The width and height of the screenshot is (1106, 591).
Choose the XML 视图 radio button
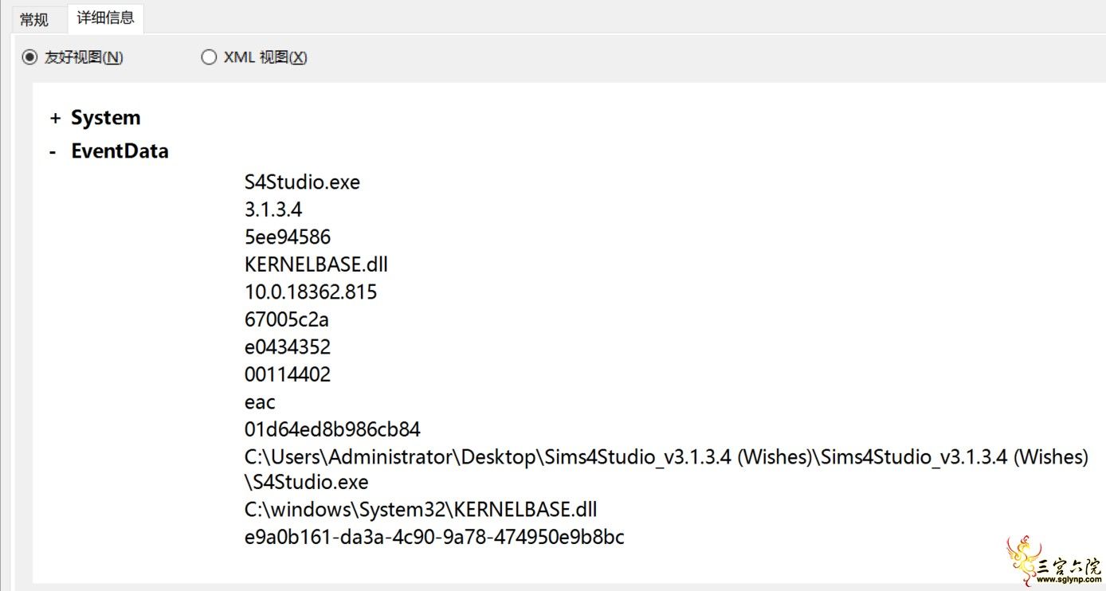pyautogui.click(x=209, y=57)
